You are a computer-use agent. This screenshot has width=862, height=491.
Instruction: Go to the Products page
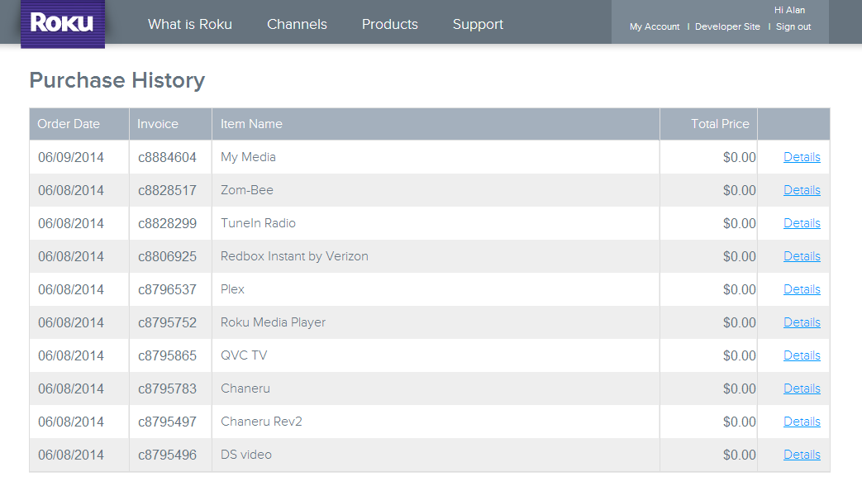click(x=390, y=24)
